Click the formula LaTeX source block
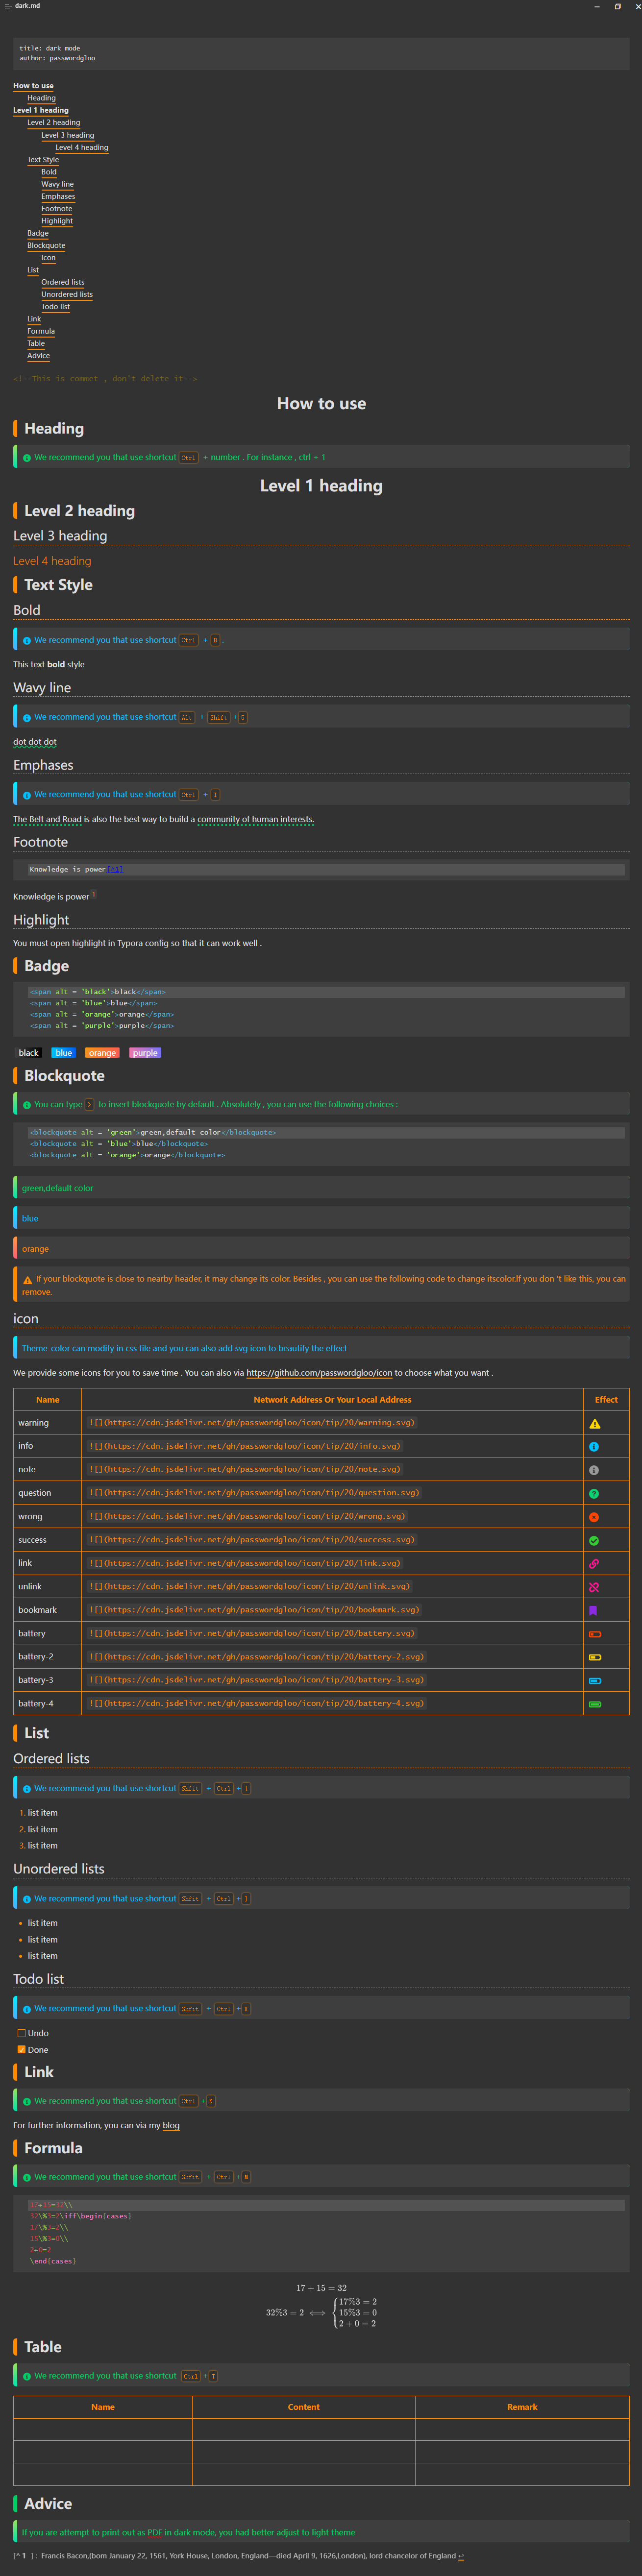The image size is (642, 2576). click(321, 2233)
